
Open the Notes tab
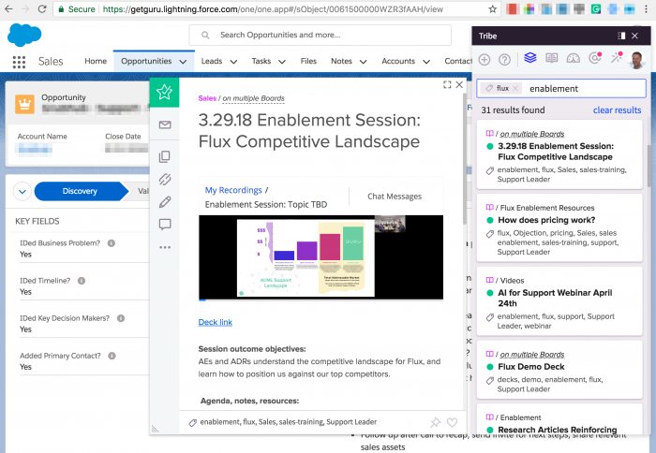coord(341,61)
